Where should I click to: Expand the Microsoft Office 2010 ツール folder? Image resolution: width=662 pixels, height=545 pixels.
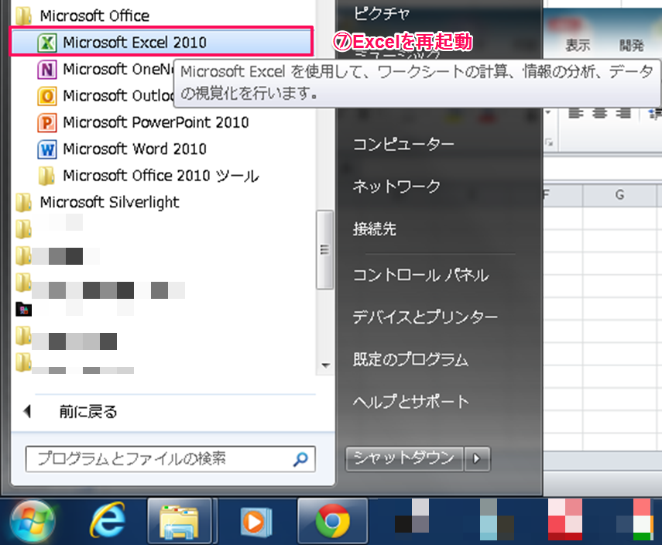160,176
